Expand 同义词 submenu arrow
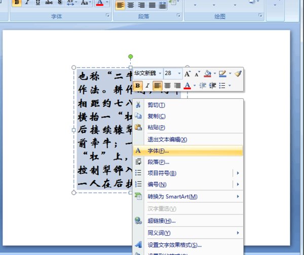Viewport: 304px width, 255px height. pyautogui.click(x=238, y=233)
